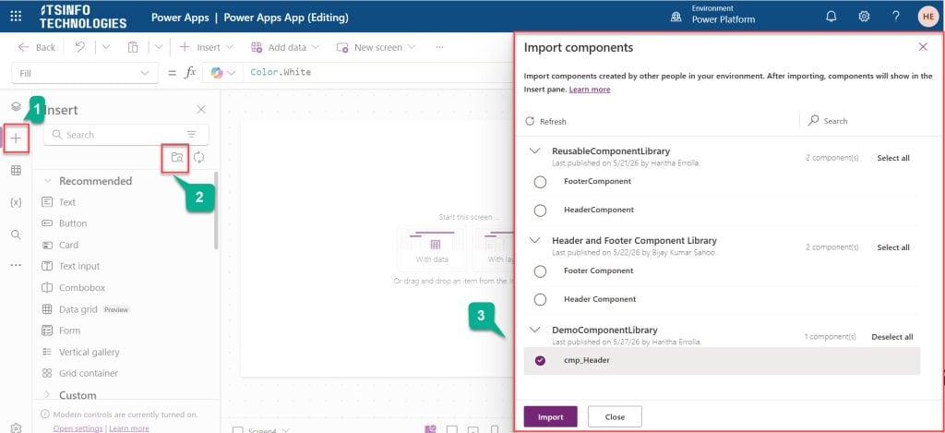The height and width of the screenshot is (433, 945).
Task: Open the app launcher waffle icon
Action: 17,17
